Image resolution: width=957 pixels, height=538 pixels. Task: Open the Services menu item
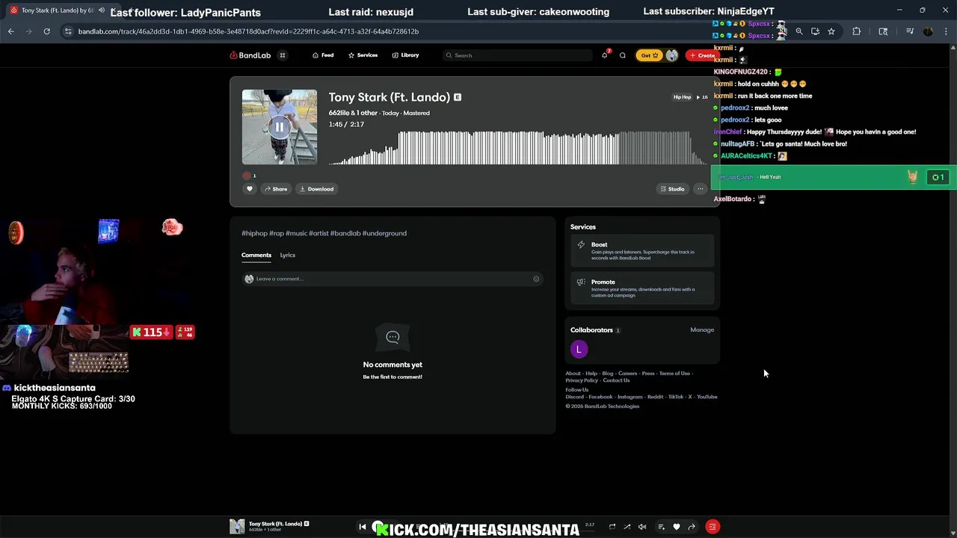tap(363, 55)
